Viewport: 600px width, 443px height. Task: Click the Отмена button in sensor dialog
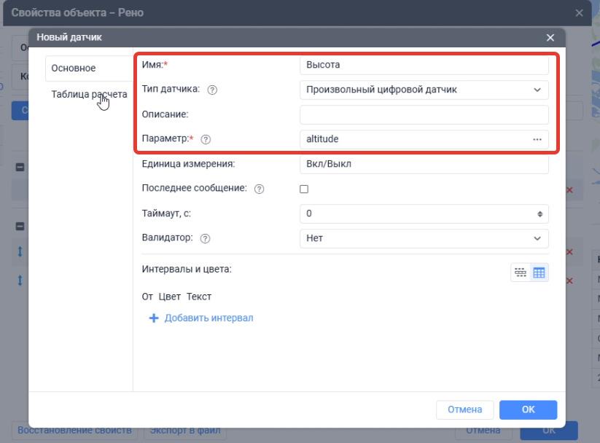click(x=465, y=409)
